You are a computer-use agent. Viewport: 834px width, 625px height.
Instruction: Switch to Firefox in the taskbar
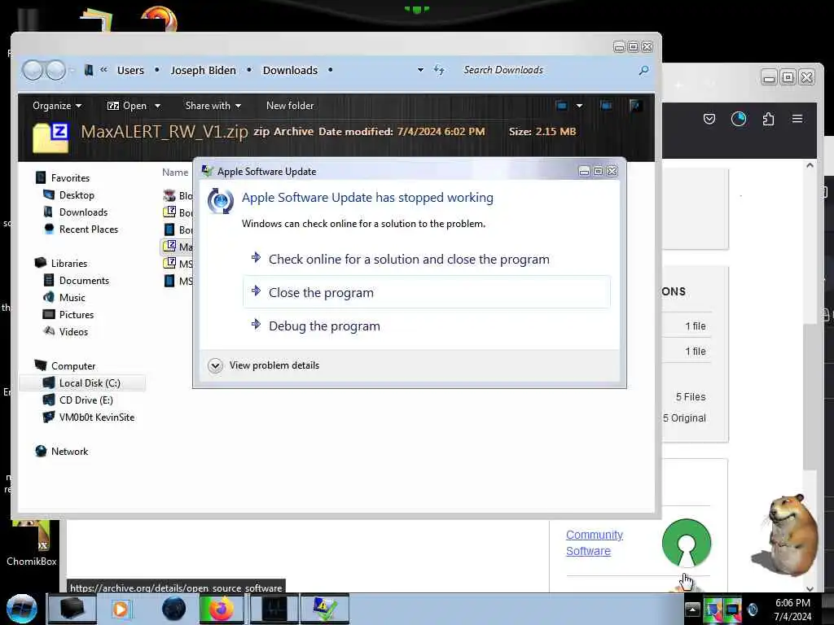coord(222,609)
